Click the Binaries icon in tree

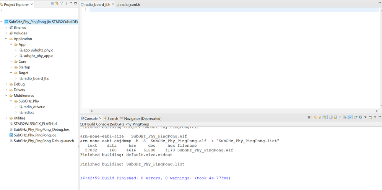(x=11, y=27)
